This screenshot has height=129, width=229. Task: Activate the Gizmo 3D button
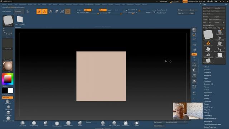coord(68,11)
